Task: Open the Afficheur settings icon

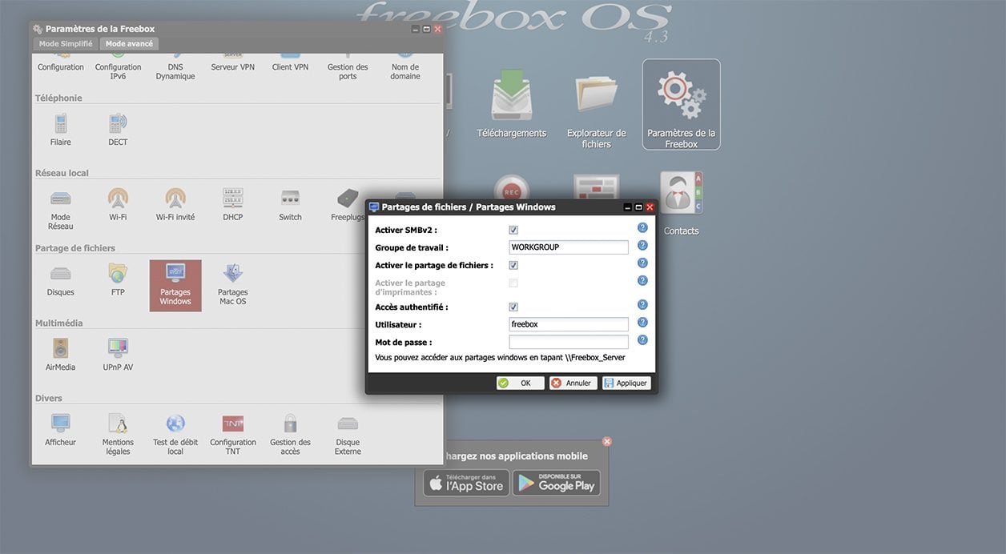Action: click(x=61, y=430)
